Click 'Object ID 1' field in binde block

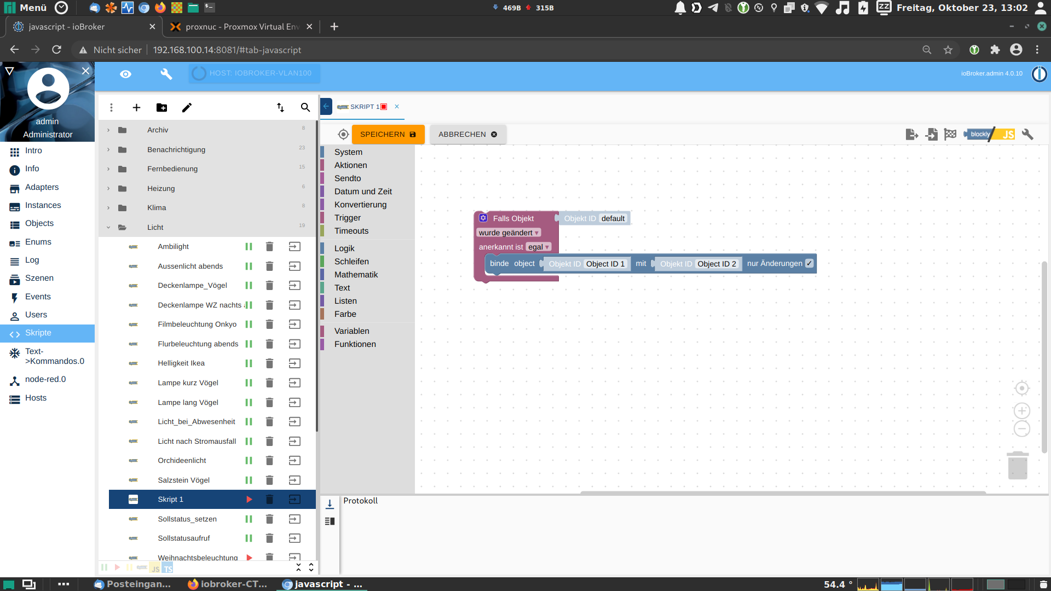click(x=605, y=264)
